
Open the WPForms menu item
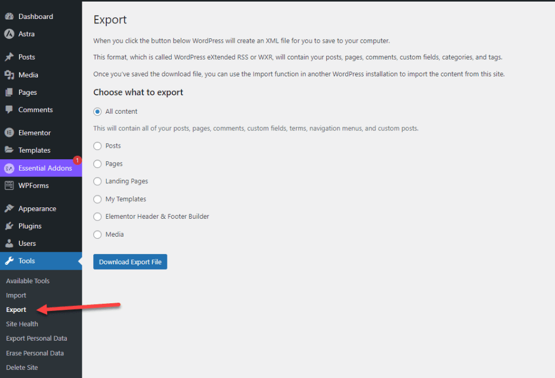coord(34,185)
